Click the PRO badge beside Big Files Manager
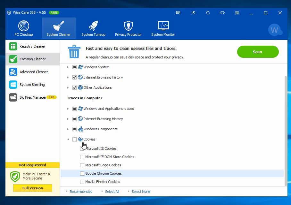291x205 pixels. pyautogui.click(x=51, y=97)
